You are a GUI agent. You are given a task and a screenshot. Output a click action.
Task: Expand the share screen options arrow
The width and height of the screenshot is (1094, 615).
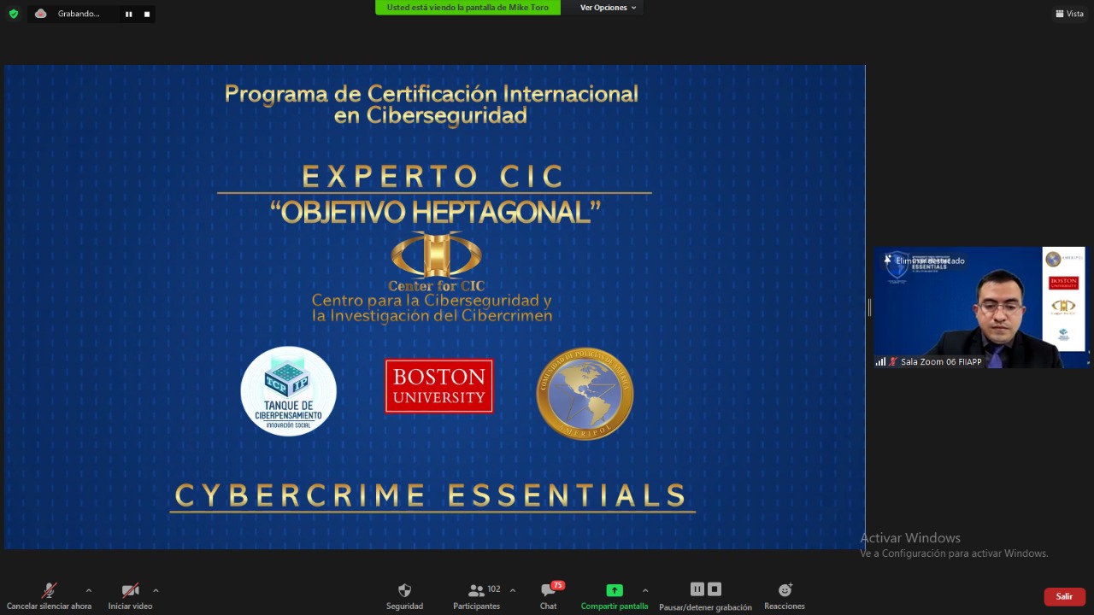coord(645,590)
